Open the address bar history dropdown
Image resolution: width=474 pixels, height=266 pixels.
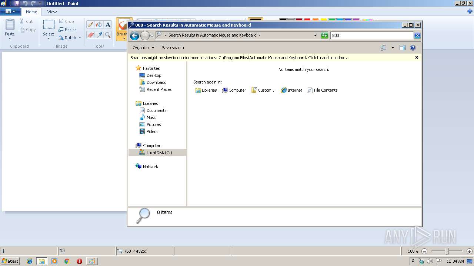point(315,35)
